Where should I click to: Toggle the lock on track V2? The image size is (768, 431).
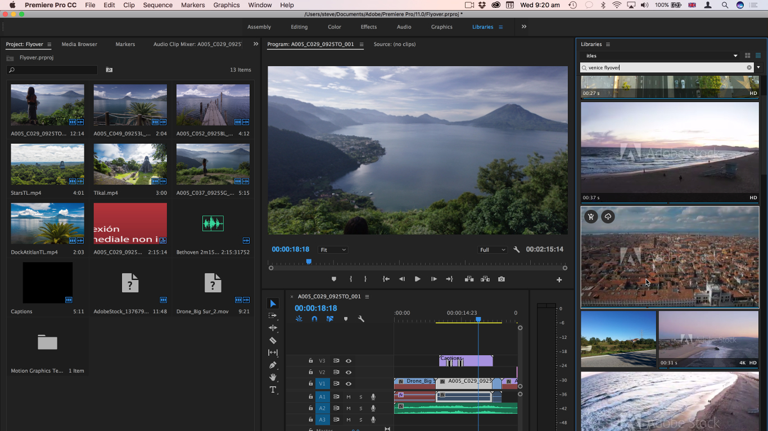tap(310, 372)
